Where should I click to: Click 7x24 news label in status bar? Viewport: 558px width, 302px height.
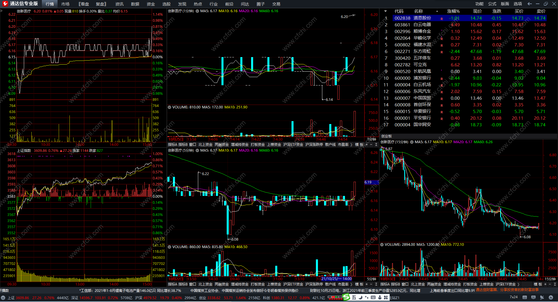(514, 297)
